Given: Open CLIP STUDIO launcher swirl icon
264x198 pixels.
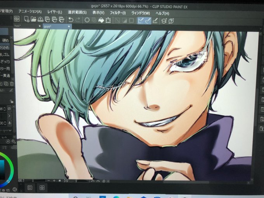Looking at the screenshot, I should pos(17,19).
